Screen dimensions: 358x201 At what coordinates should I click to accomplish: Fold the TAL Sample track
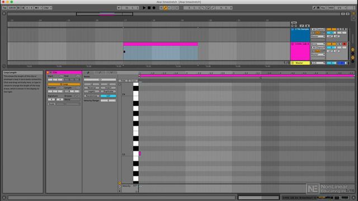point(293,30)
